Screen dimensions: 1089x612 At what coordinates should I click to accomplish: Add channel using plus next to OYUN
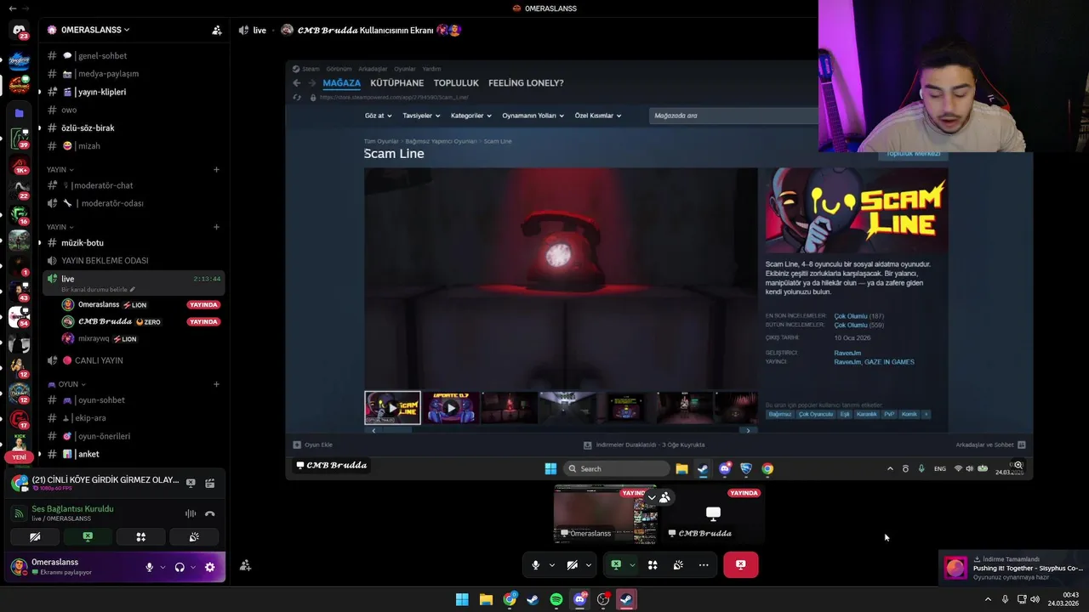pos(216,384)
